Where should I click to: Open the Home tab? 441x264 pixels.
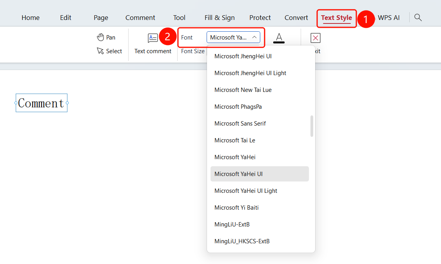coord(31,18)
